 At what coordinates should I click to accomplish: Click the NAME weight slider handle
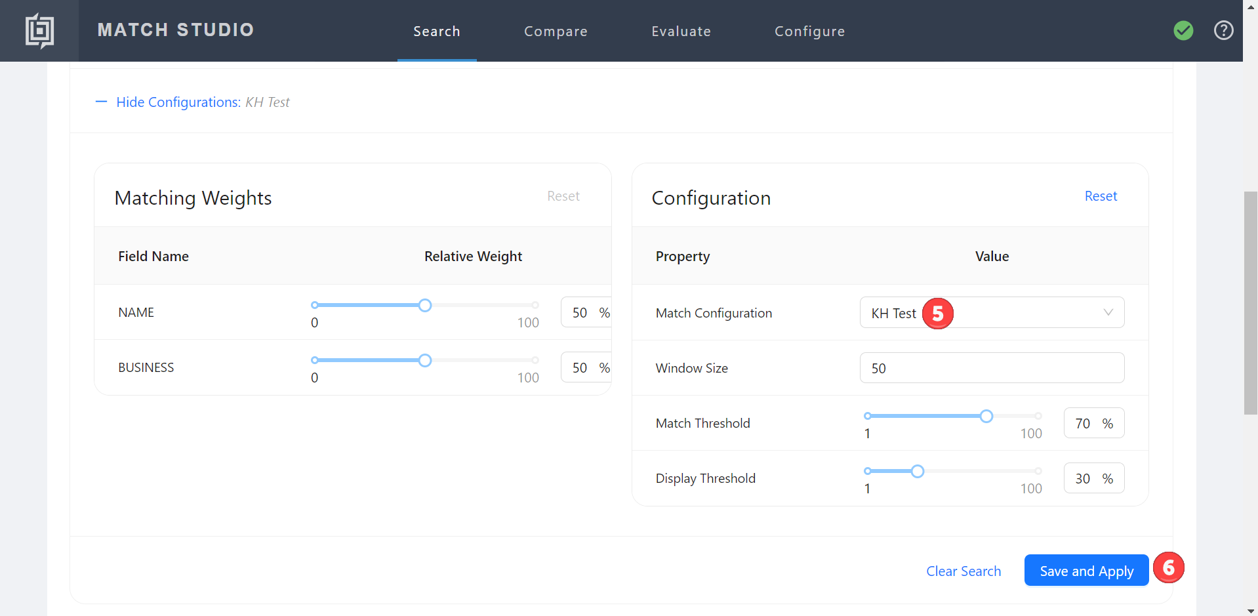(x=425, y=305)
